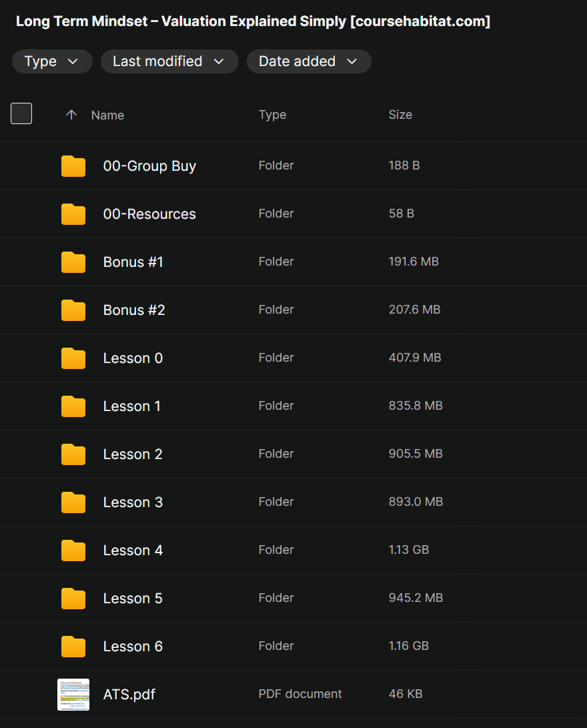Select the Lesson 0 folder icon
This screenshot has width=587, height=728.
(73, 358)
